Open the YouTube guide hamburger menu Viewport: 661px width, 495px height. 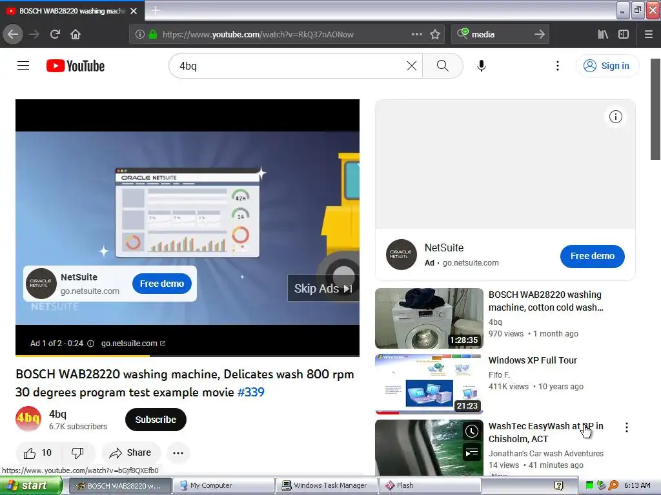(x=23, y=66)
